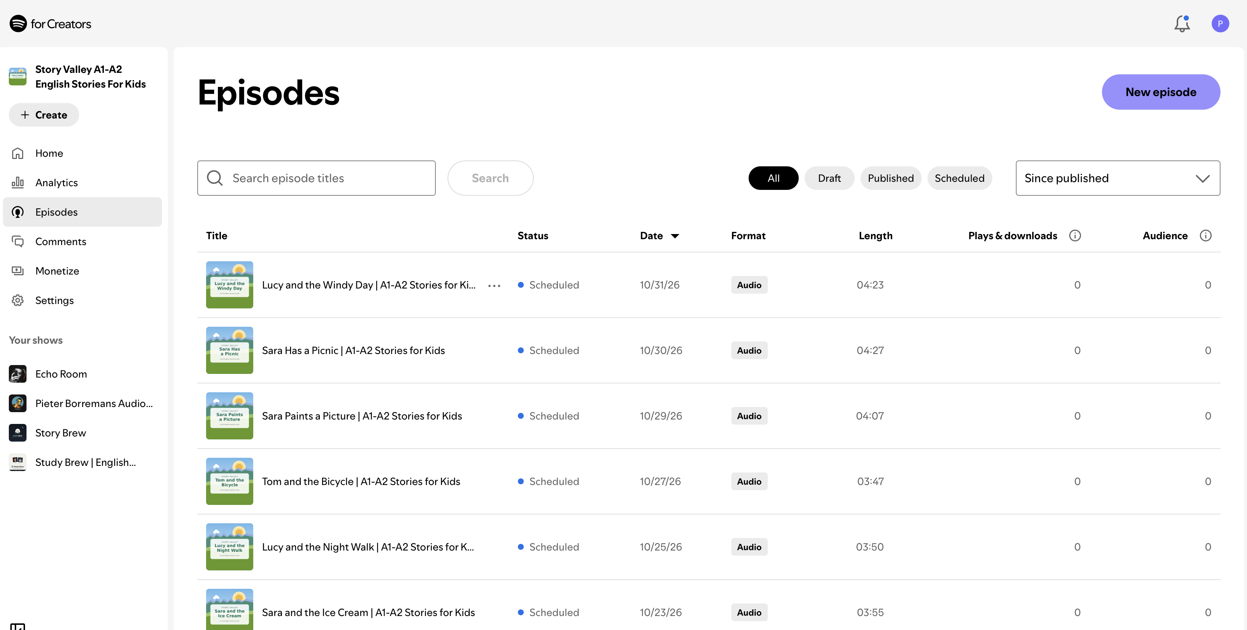Expand the Since published dropdown
Screen dimensions: 1247x630
point(1117,178)
